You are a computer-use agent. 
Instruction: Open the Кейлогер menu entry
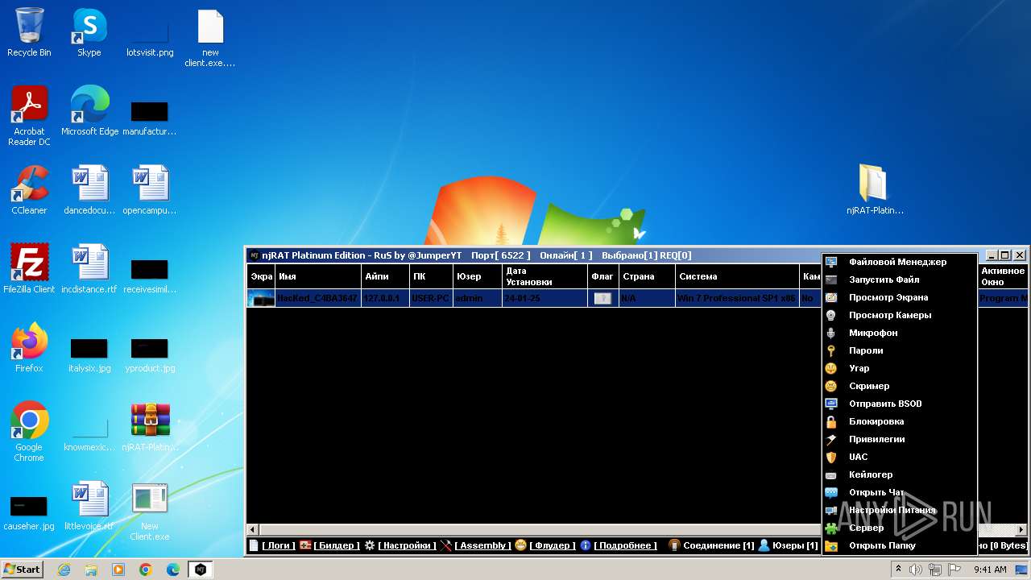(899, 474)
